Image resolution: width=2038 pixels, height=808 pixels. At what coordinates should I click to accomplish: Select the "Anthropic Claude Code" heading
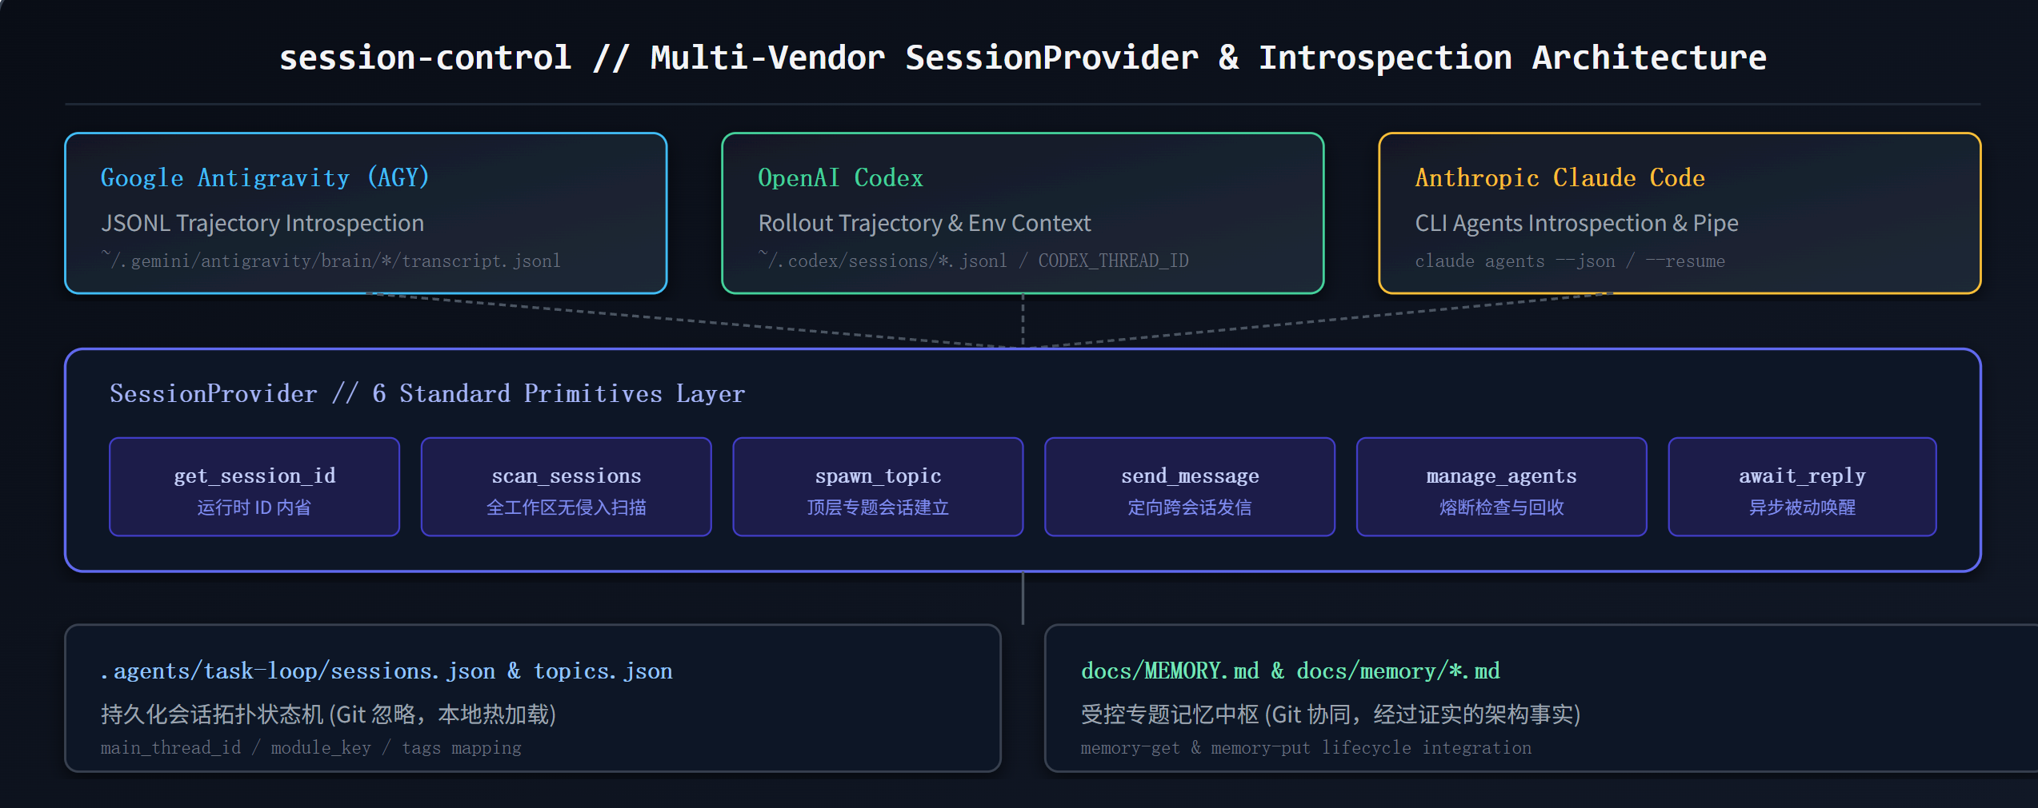(1560, 177)
